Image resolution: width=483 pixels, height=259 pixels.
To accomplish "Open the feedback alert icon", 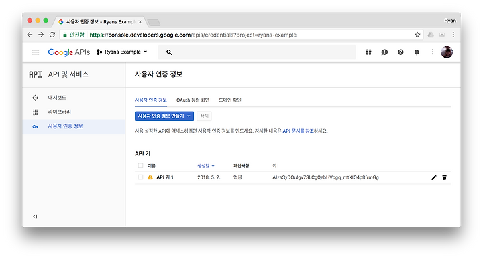I will pos(384,52).
